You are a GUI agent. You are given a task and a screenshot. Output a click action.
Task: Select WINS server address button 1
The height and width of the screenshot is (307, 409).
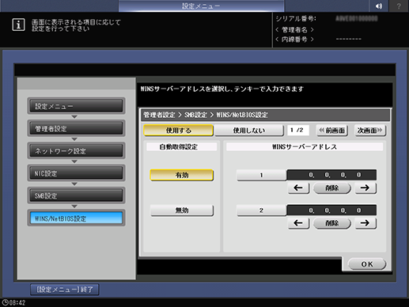pyautogui.click(x=261, y=175)
